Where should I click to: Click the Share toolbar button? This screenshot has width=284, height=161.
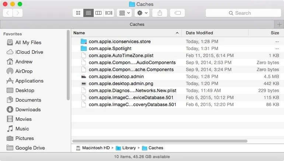pyautogui.click(x=160, y=13)
